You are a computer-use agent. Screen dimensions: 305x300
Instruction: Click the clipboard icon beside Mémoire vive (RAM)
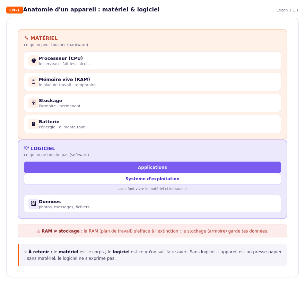(34, 82)
